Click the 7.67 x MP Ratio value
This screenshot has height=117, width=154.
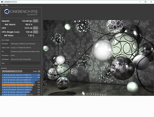coord(31,36)
